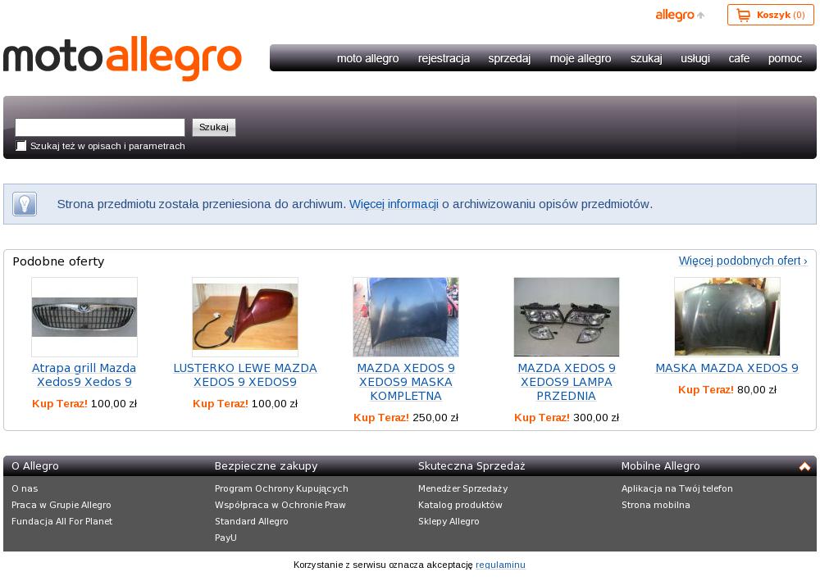Open the 'moje allegro' menu item

[x=581, y=58]
